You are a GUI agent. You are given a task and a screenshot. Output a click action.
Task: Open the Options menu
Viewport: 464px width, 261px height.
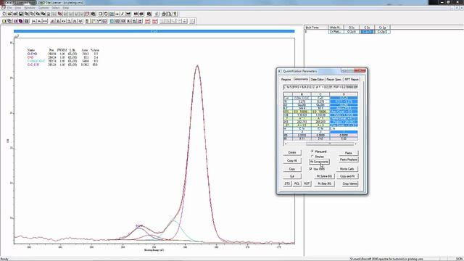[43, 8]
